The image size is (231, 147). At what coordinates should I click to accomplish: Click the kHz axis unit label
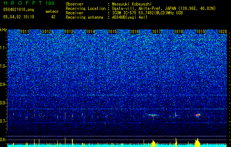[3, 30]
